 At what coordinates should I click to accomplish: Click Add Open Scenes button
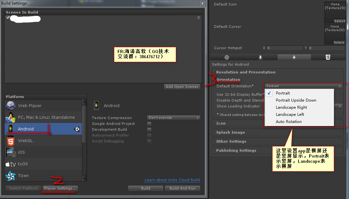coord(182,87)
